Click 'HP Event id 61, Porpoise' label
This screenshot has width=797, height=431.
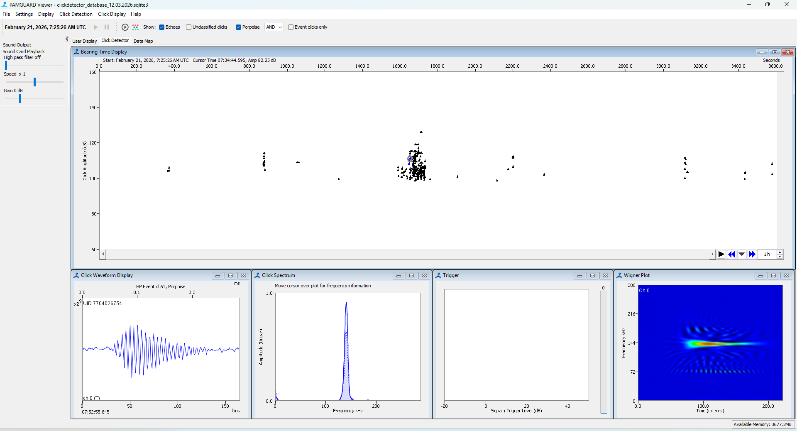[x=161, y=287]
